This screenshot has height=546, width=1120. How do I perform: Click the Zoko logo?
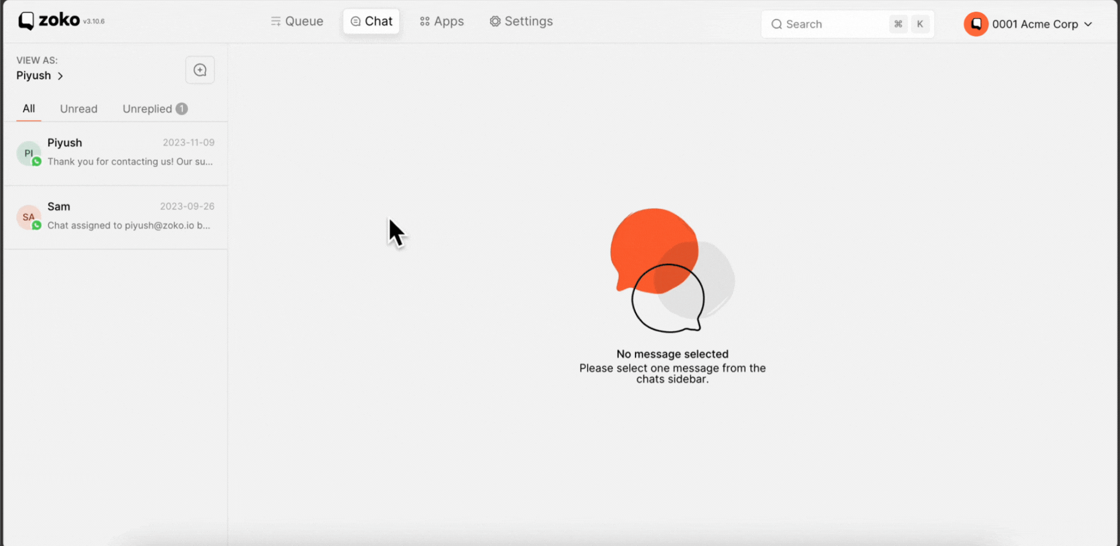tap(49, 21)
